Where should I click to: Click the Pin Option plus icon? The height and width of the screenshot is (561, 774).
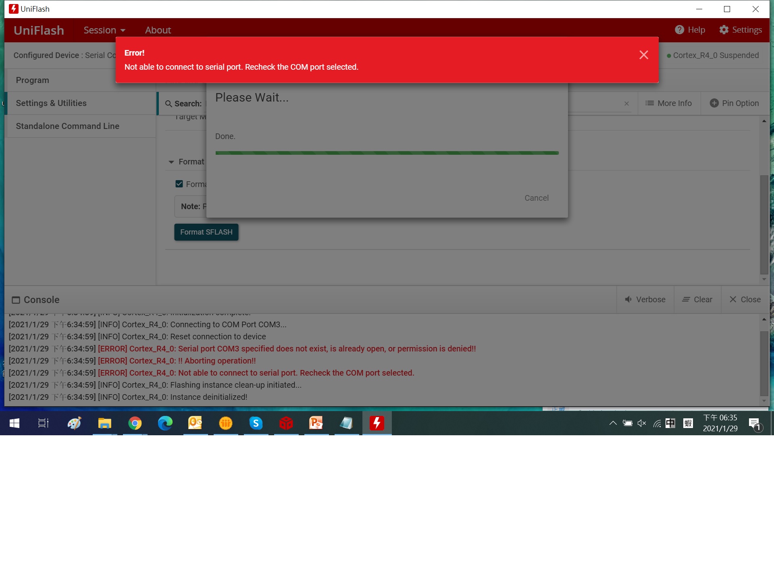[x=714, y=103]
